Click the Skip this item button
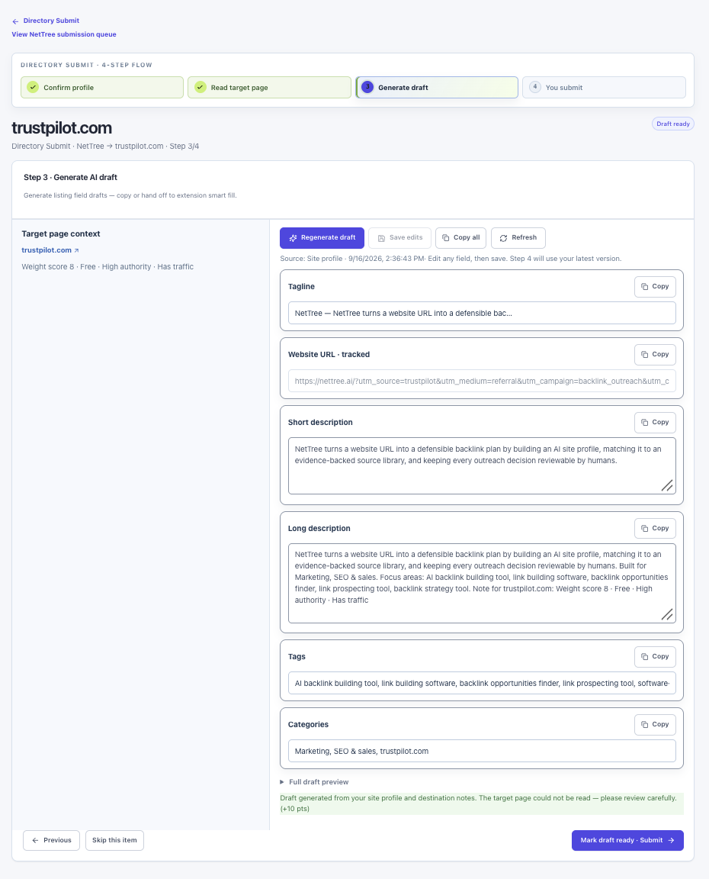The width and height of the screenshot is (709, 879). [114, 840]
